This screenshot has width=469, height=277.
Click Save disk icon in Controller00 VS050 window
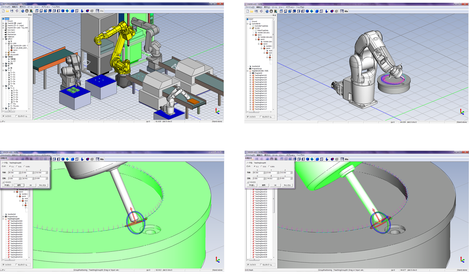(256, 11)
